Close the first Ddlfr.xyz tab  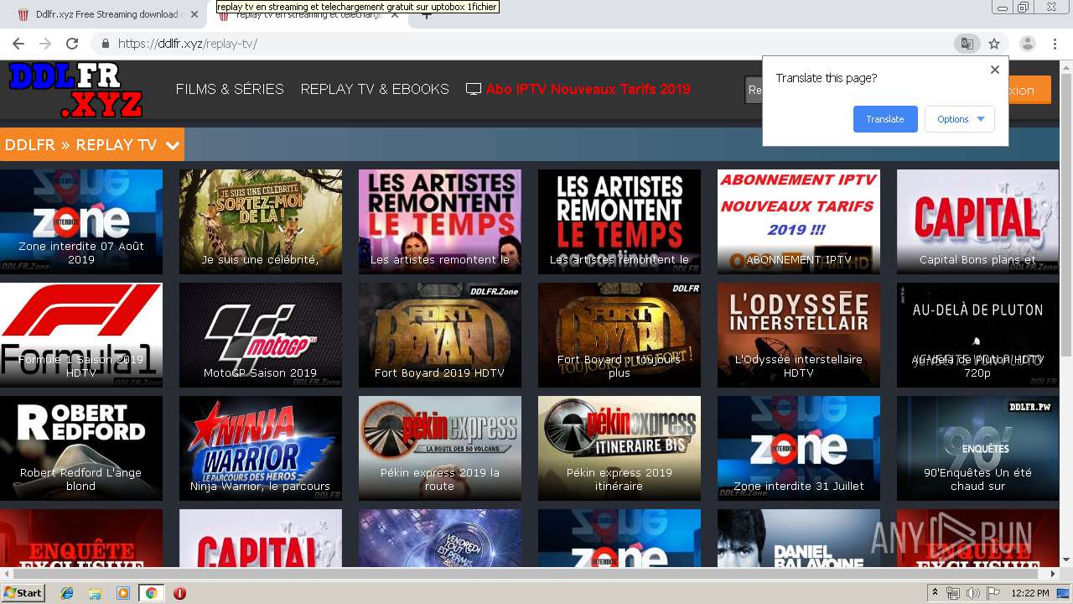point(194,14)
